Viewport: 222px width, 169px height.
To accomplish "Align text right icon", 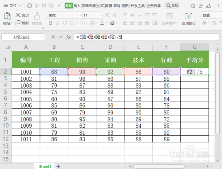I will [x=139, y=23].
